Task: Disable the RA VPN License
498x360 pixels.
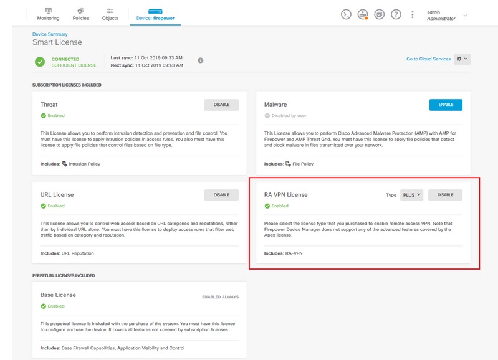Action: tap(445, 195)
